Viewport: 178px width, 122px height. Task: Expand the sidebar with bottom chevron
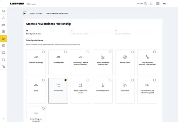coord(3,118)
